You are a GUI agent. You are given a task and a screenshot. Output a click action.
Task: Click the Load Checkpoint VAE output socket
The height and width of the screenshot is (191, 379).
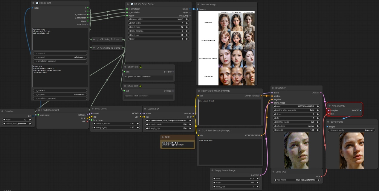coord(87,121)
